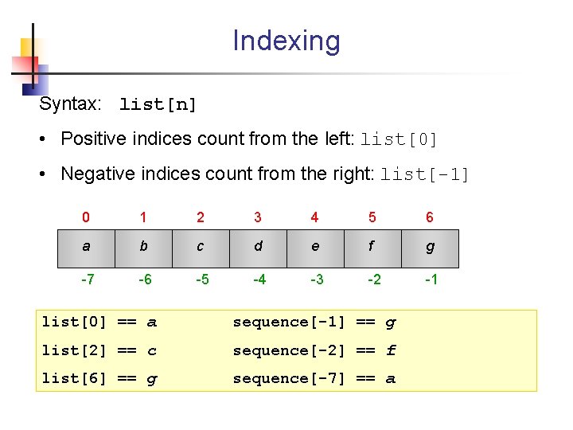The width and height of the screenshot is (573, 430).
Task: Pick the table cell with letter d
Action: (258, 247)
